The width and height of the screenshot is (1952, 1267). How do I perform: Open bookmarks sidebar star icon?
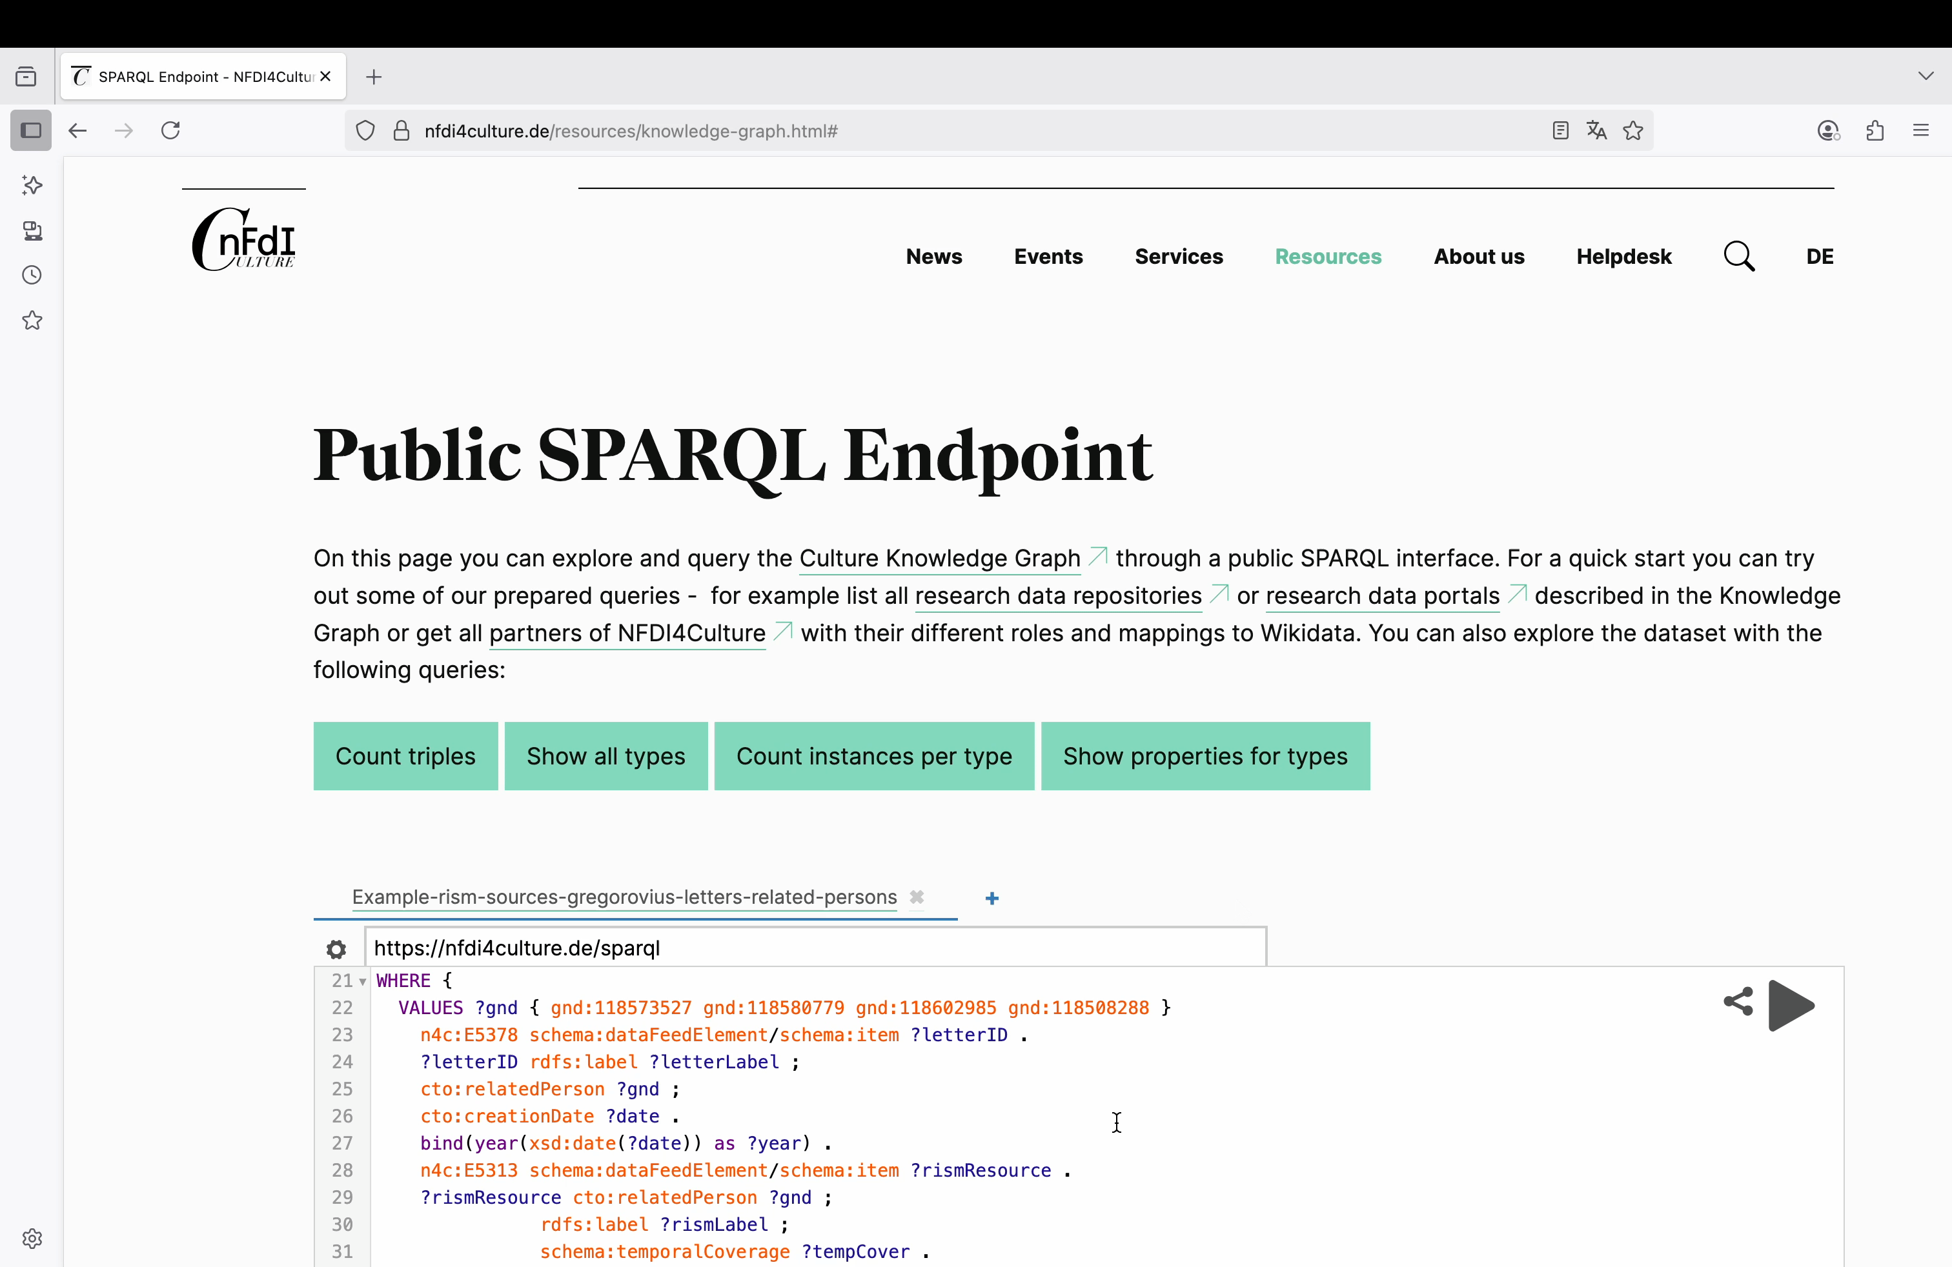pos(32,321)
